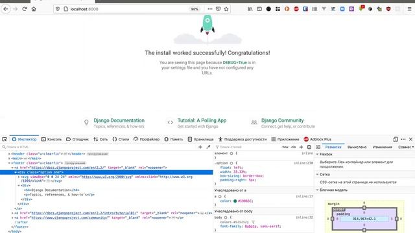Click the tracking protection shield icon
Image resolution: width=415 pixels, height=233 pixels.
58,9
